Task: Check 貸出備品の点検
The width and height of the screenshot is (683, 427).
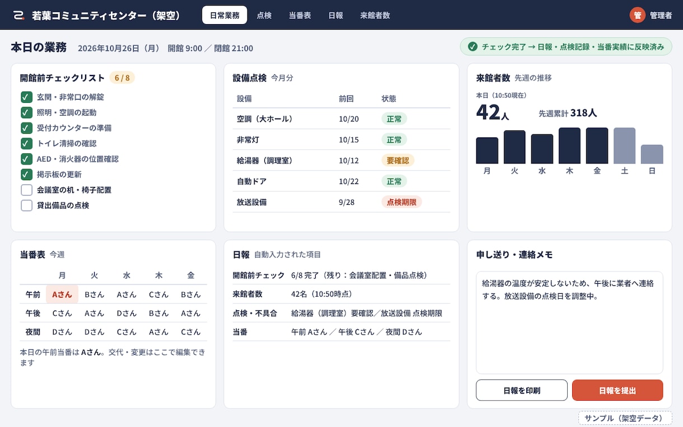Action: tap(26, 205)
